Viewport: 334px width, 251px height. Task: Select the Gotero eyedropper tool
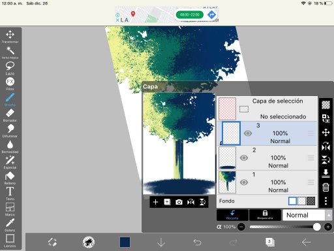click(10, 225)
